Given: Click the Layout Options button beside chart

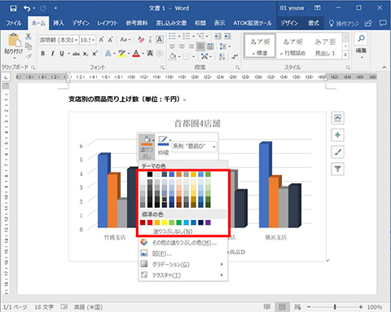Looking at the screenshot, I should [x=337, y=118].
